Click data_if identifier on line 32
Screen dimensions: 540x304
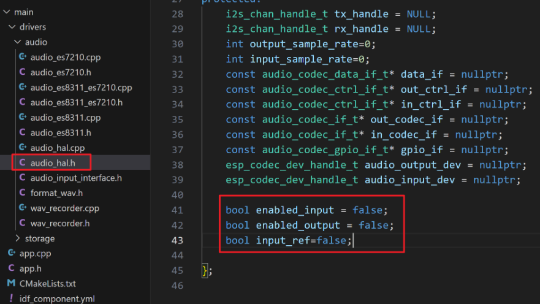pos(422,74)
